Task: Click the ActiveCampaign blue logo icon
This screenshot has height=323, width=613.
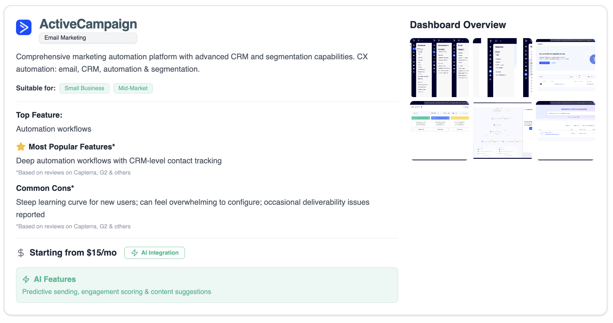Action: coord(24,27)
